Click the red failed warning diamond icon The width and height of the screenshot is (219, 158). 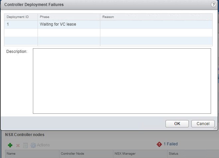[x=159, y=144]
